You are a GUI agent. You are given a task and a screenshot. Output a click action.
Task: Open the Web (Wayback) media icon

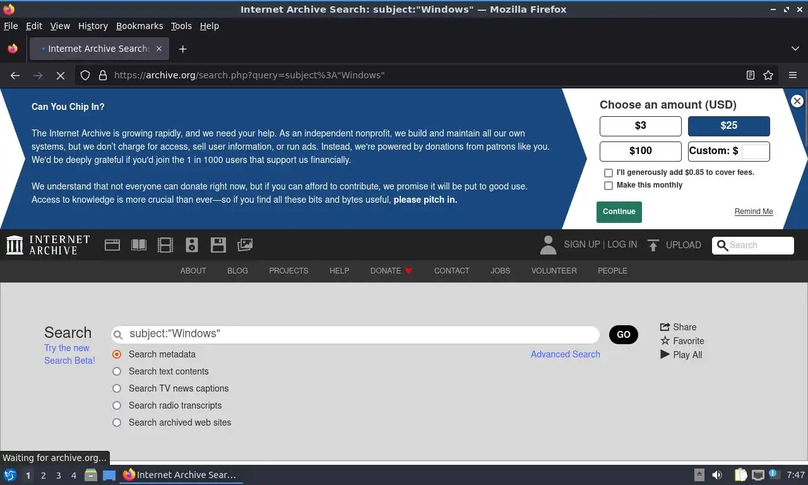coord(112,245)
